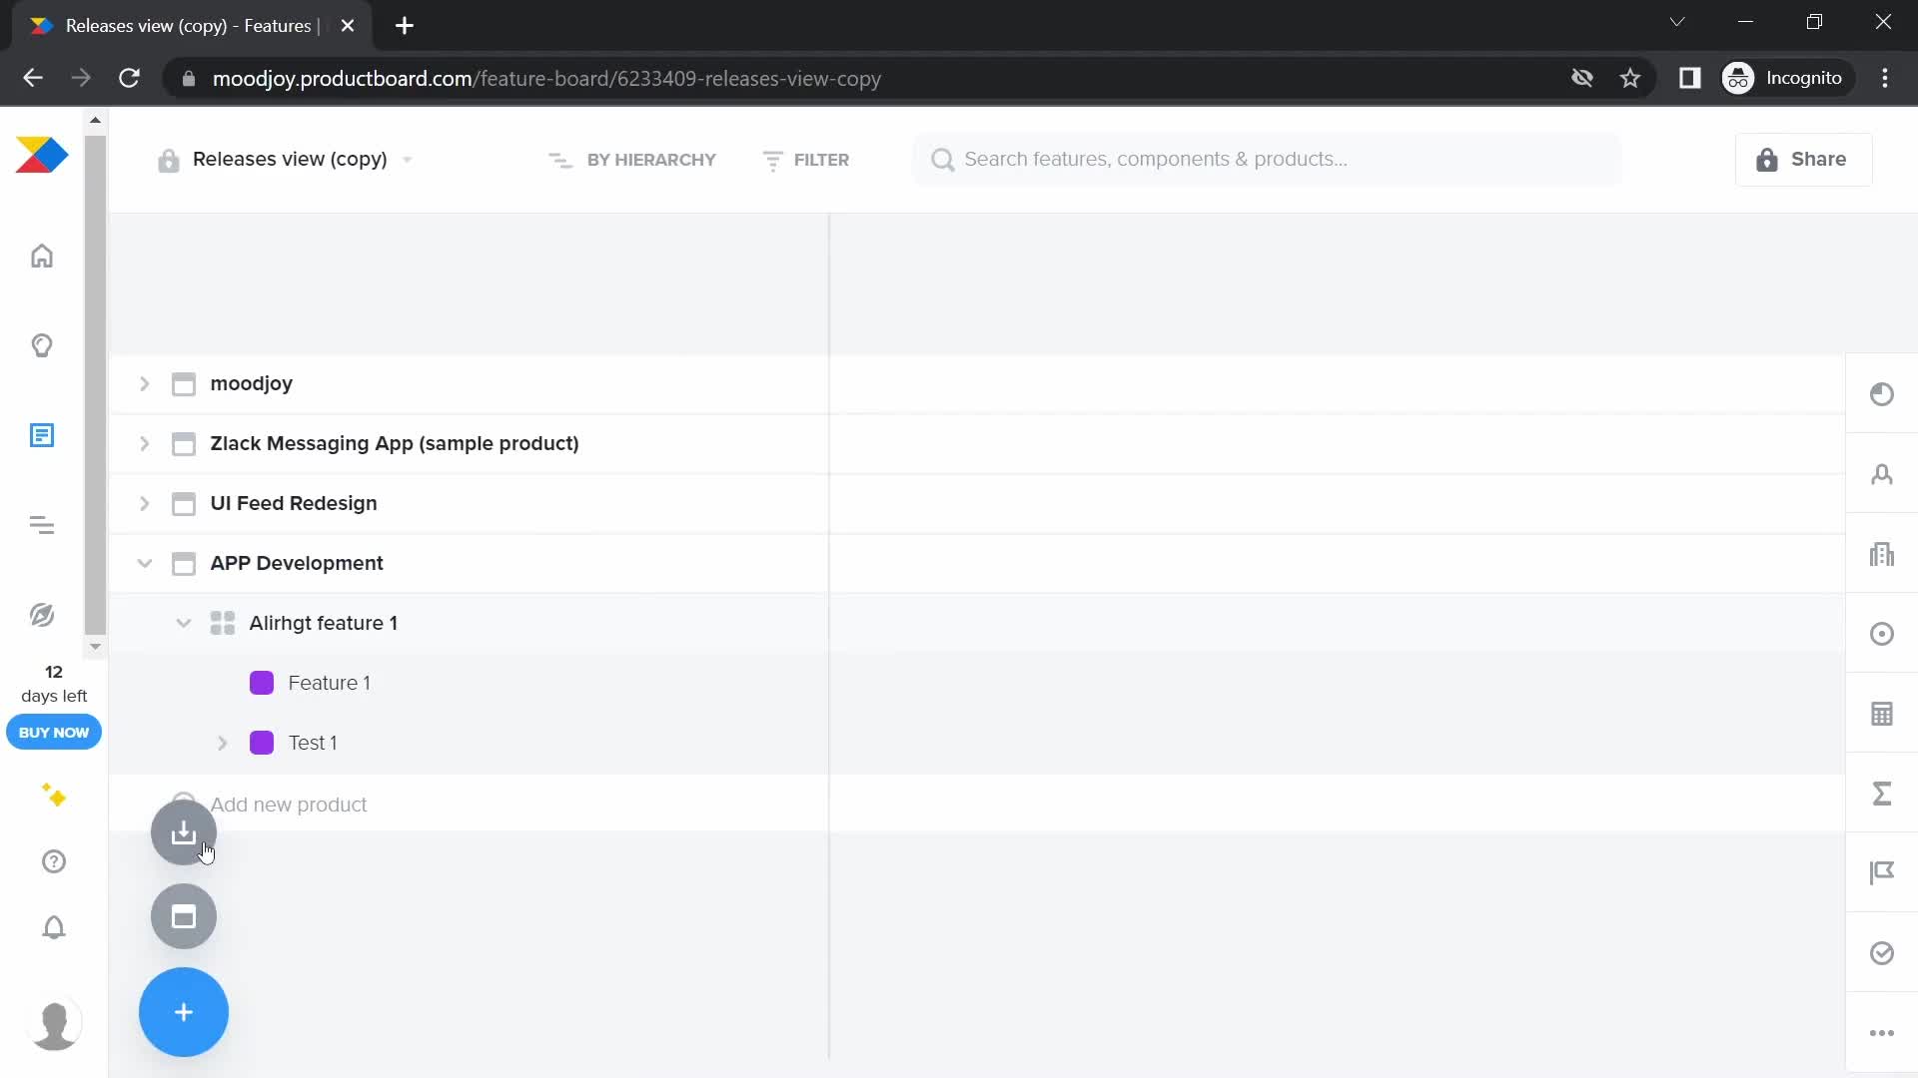Open the table grid column icon
1918x1078 pixels.
pos(1882,714)
